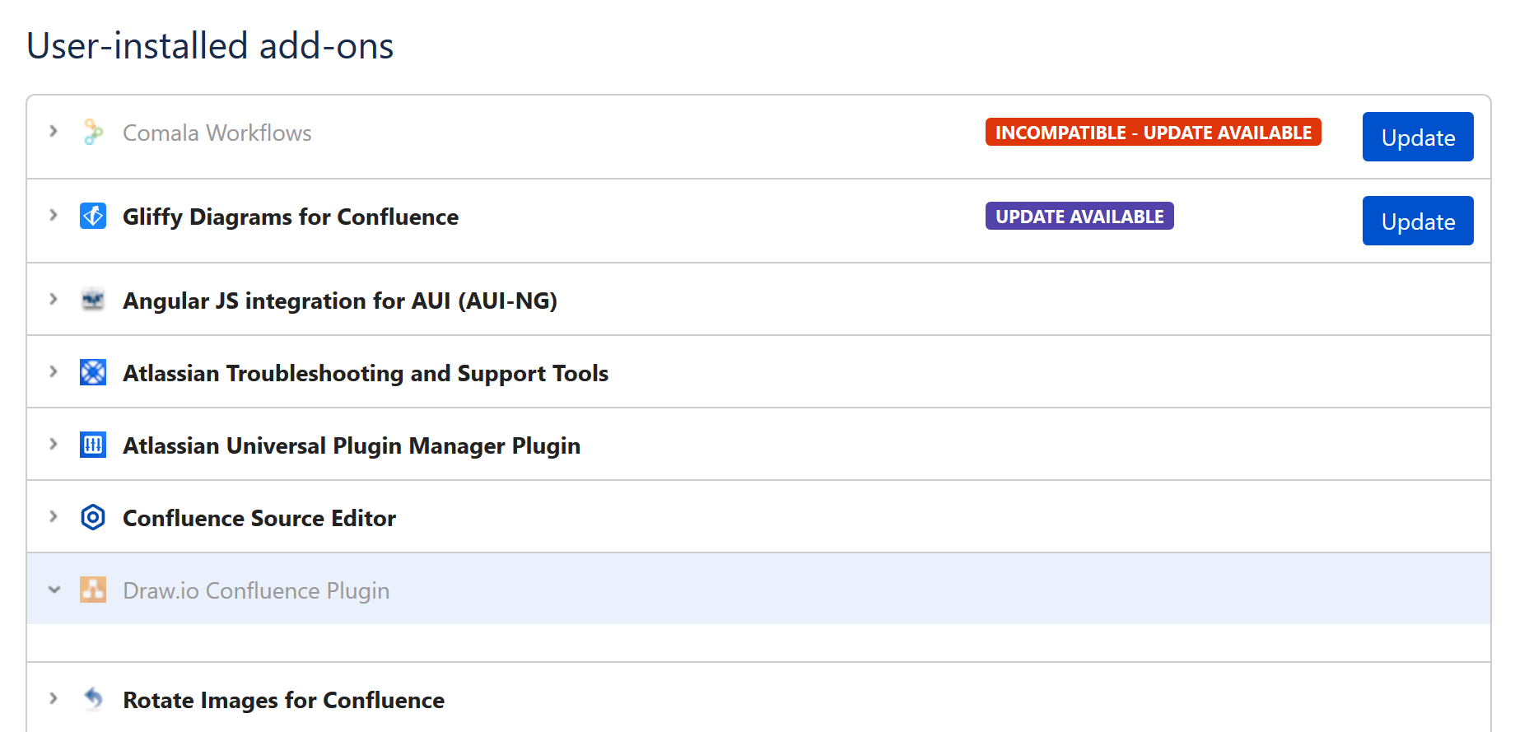The height and width of the screenshot is (732, 1515).
Task: Click the User-installed add-ons heading
Action: tap(210, 45)
